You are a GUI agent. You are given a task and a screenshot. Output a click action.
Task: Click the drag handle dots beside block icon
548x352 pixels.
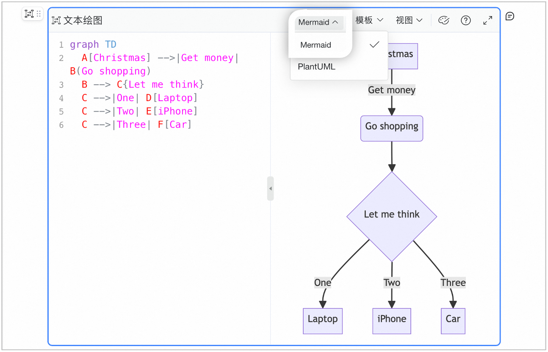coord(39,14)
